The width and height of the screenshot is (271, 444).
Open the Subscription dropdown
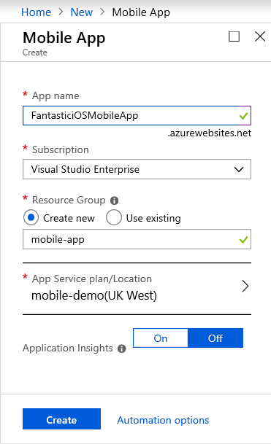(x=137, y=169)
